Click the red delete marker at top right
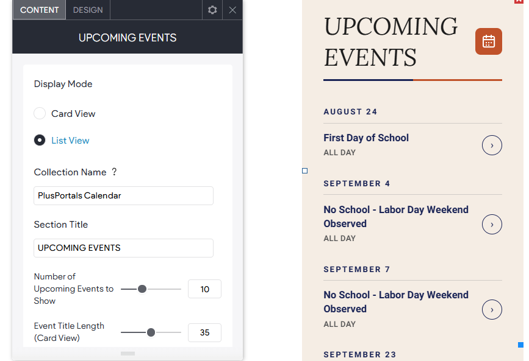This screenshot has width=529, height=361. (x=519, y=1)
